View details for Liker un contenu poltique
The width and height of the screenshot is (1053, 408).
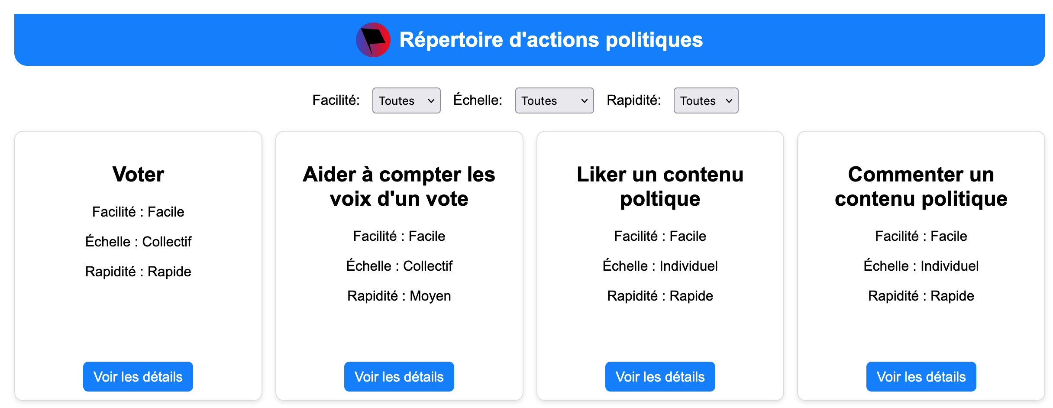click(660, 376)
